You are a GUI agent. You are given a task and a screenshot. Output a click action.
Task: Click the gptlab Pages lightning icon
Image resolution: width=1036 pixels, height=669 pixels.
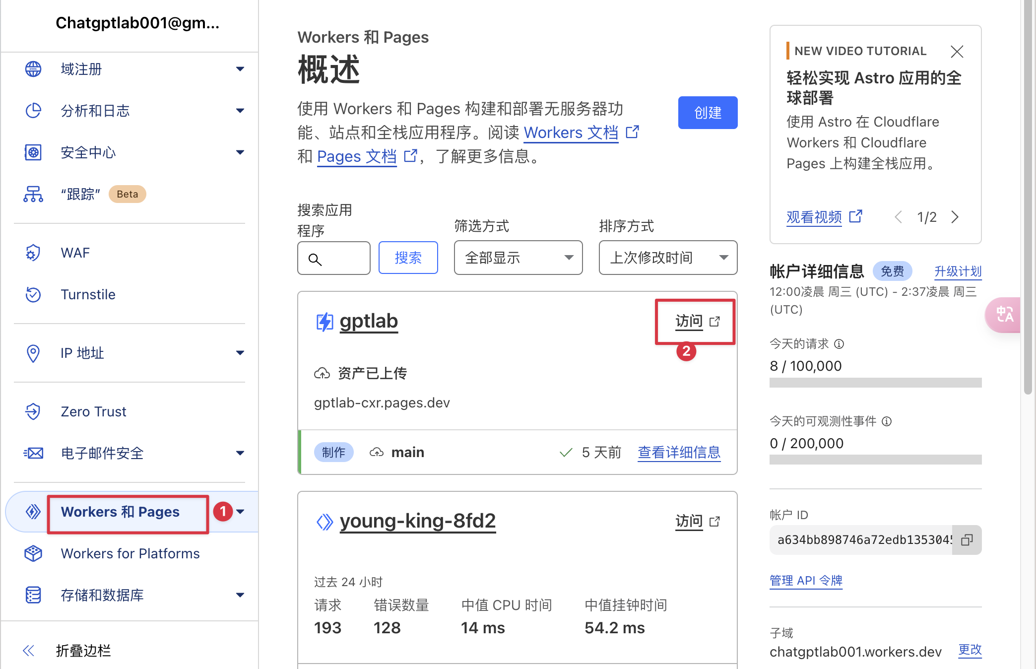pyautogui.click(x=325, y=322)
